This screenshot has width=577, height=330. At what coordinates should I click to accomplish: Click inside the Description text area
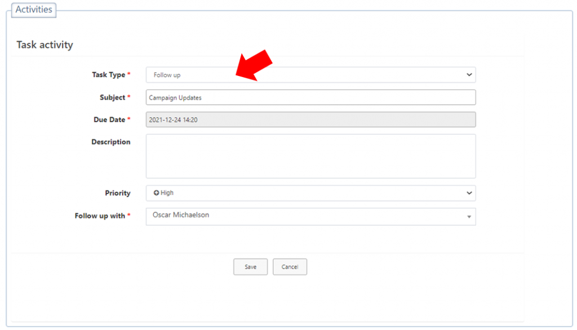click(x=310, y=156)
